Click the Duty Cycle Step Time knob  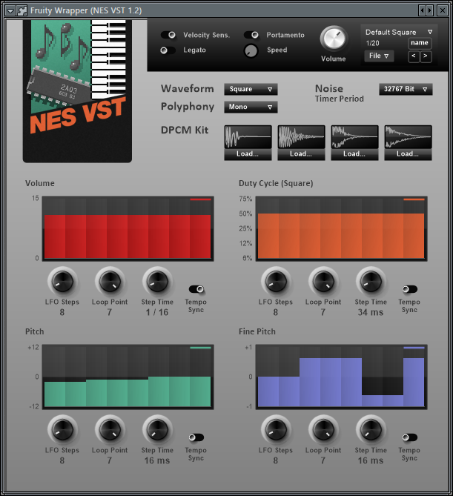(371, 282)
